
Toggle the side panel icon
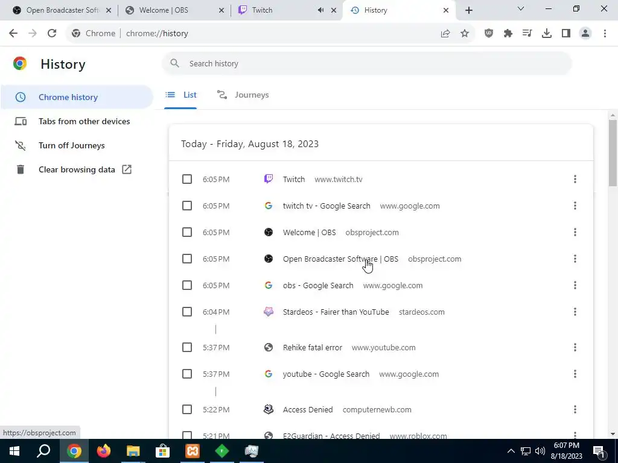566,34
